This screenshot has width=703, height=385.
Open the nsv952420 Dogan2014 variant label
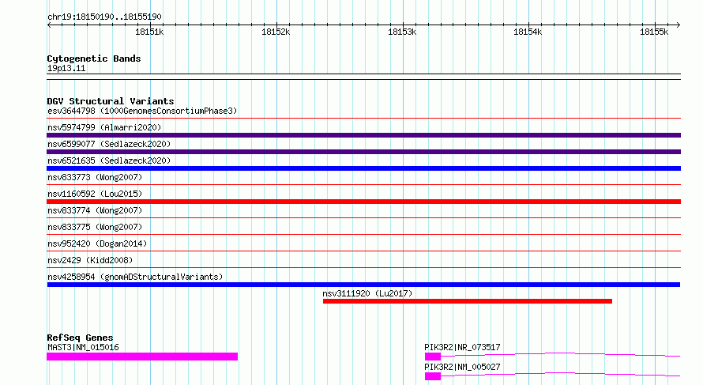97,243
